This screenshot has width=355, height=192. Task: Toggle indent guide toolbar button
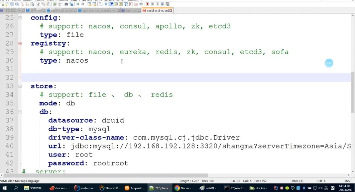click(x=111, y=4)
